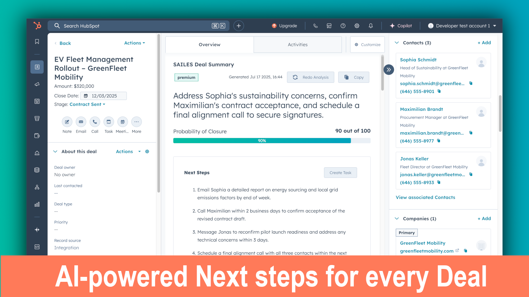The width and height of the screenshot is (529, 297).
Task: Switch to the Activities tab
Action: point(297,44)
